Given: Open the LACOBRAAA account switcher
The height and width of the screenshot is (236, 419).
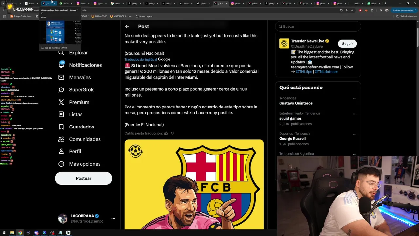Looking at the screenshot, I should point(85,219).
